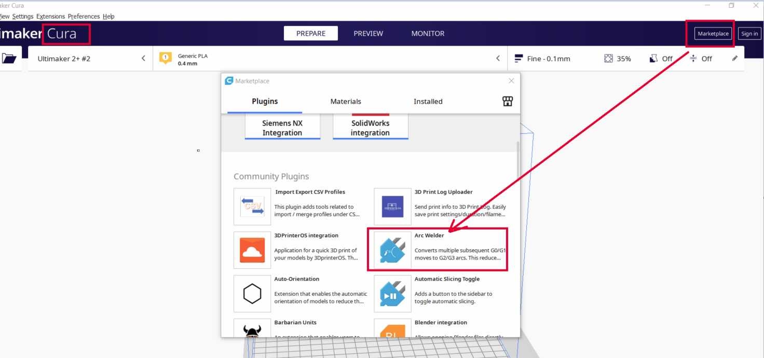764x358 pixels.
Task: Click the Import Export CSV Profiles icon
Action: [252, 206]
